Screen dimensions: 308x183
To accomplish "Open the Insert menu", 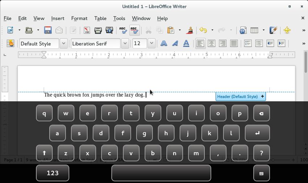I will [x=58, y=18].
